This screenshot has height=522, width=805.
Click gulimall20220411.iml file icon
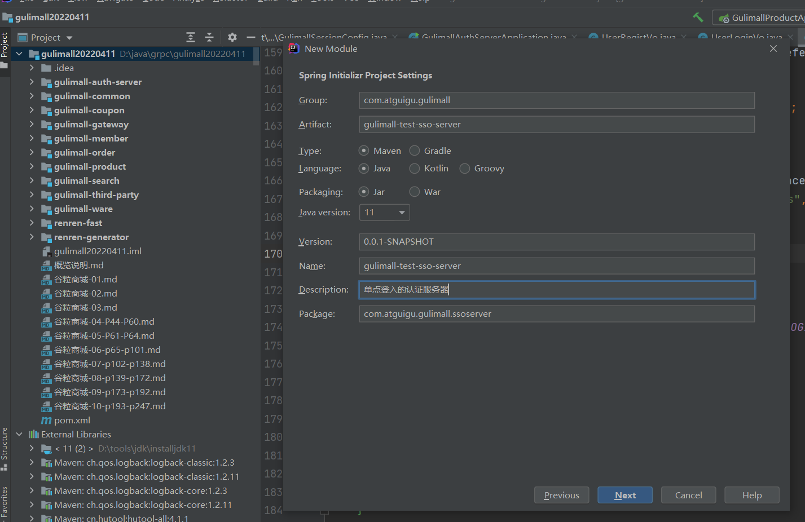(46, 251)
